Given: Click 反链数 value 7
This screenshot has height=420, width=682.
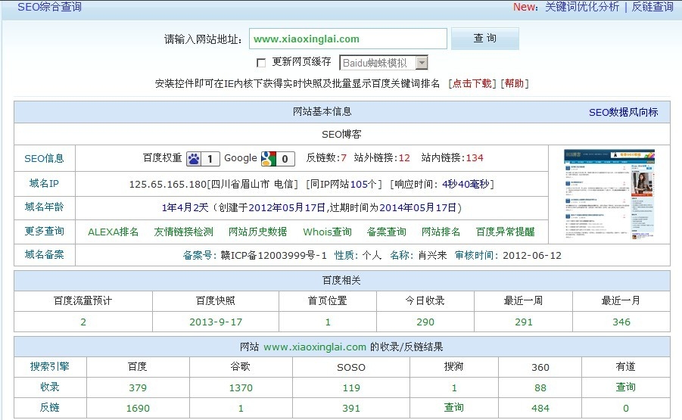Looking at the screenshot, I should (x=344, y=158).
